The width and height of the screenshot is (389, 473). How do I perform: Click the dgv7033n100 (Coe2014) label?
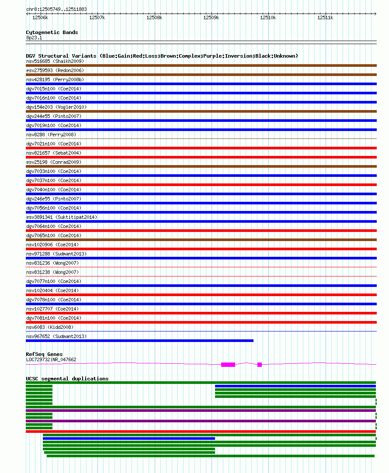pyautogui.click(x=54, y=171)
